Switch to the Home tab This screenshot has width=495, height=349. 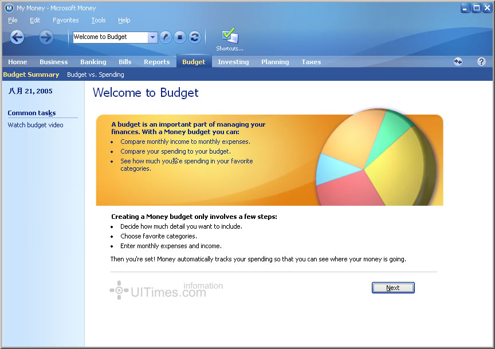[x=18, y=62]
